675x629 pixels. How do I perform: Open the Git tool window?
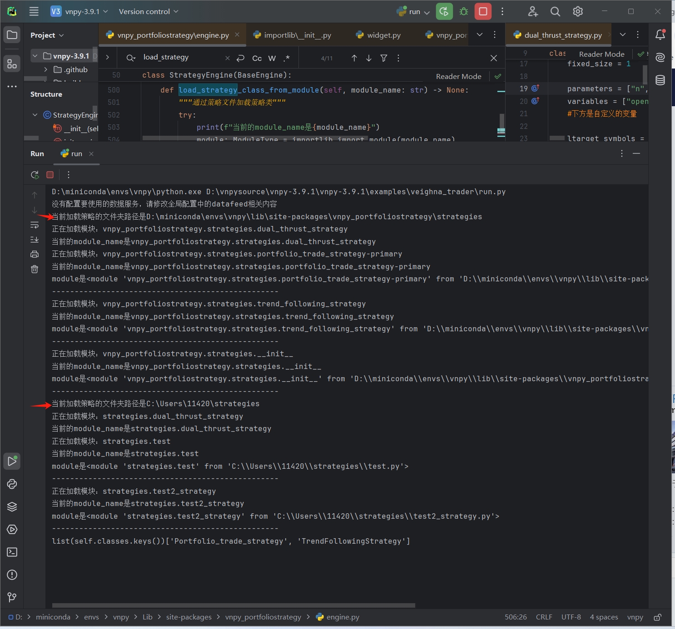[x=12, y=597]
